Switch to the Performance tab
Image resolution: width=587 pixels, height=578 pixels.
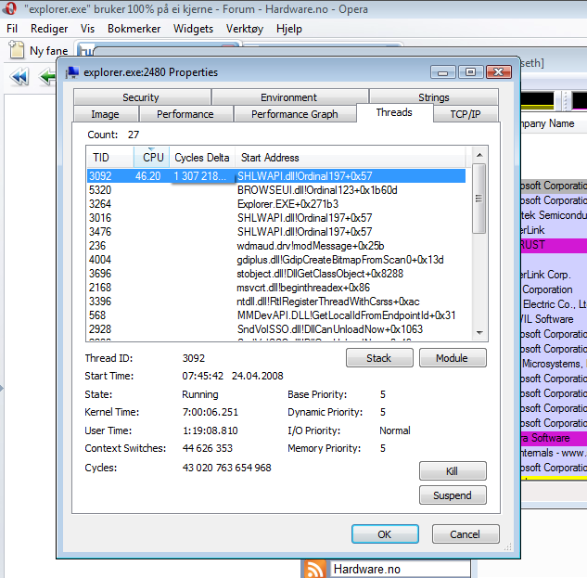185,114
